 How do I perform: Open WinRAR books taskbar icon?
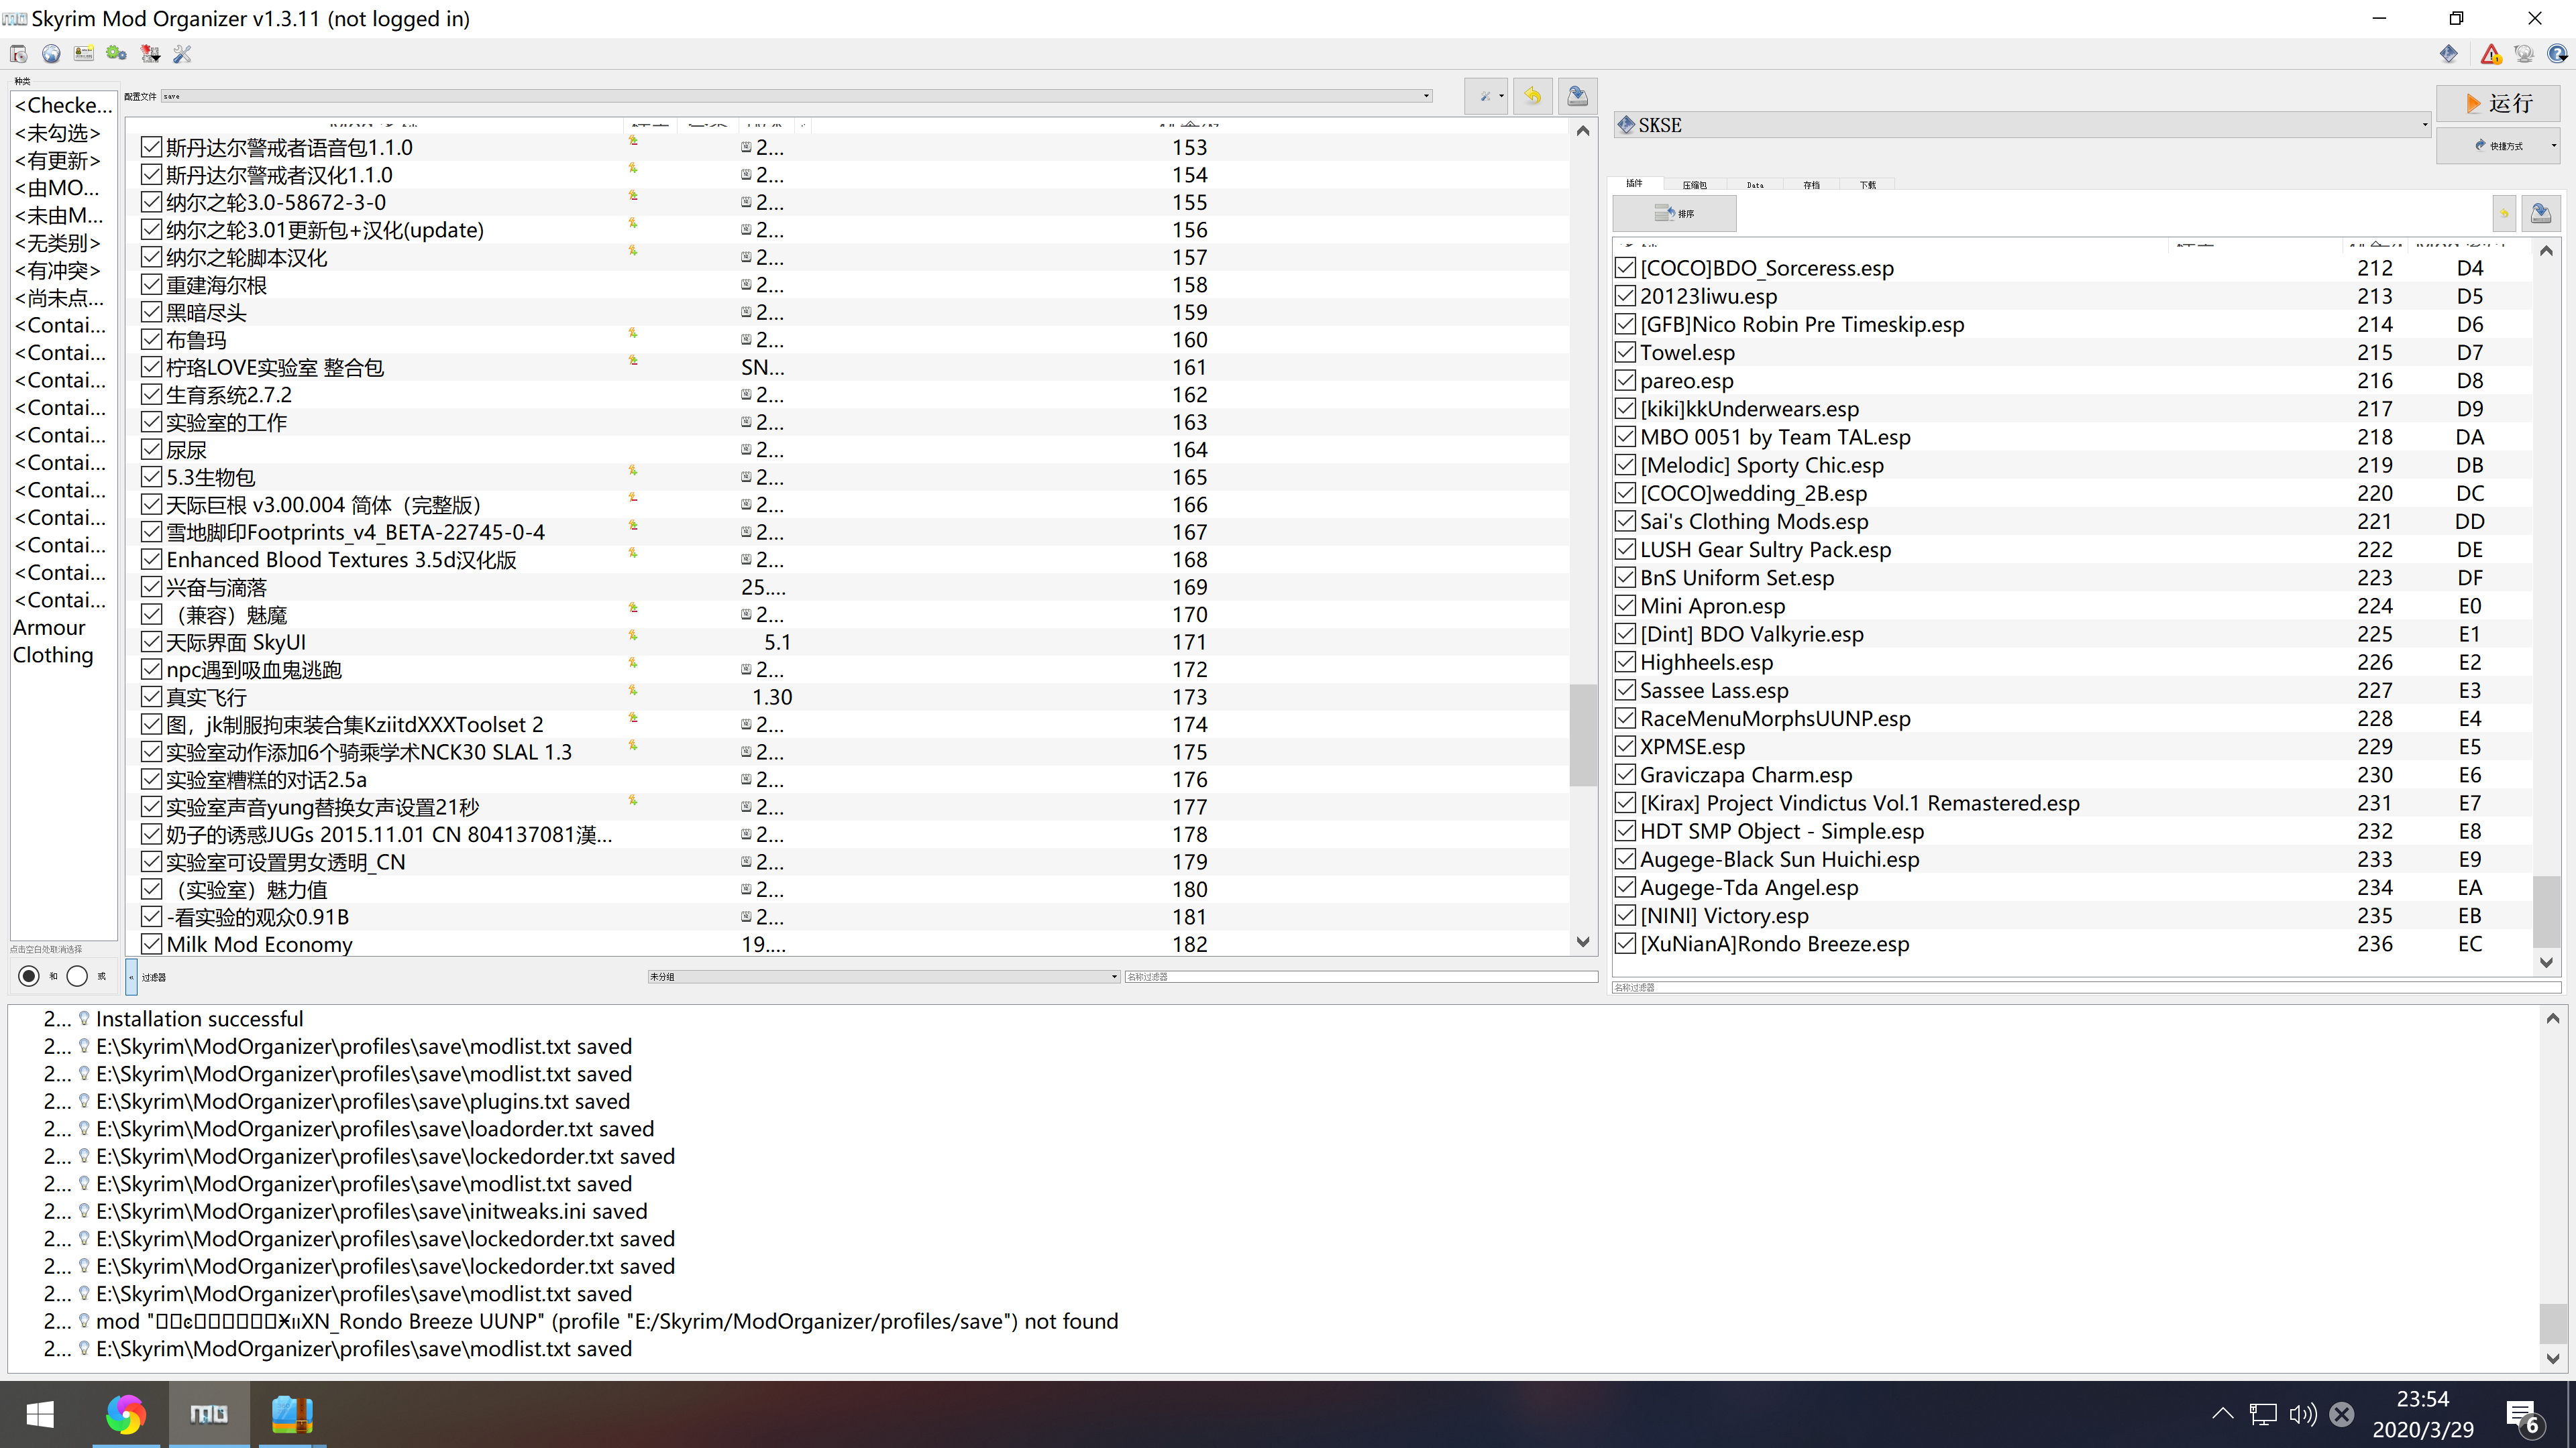[292, 1414]
